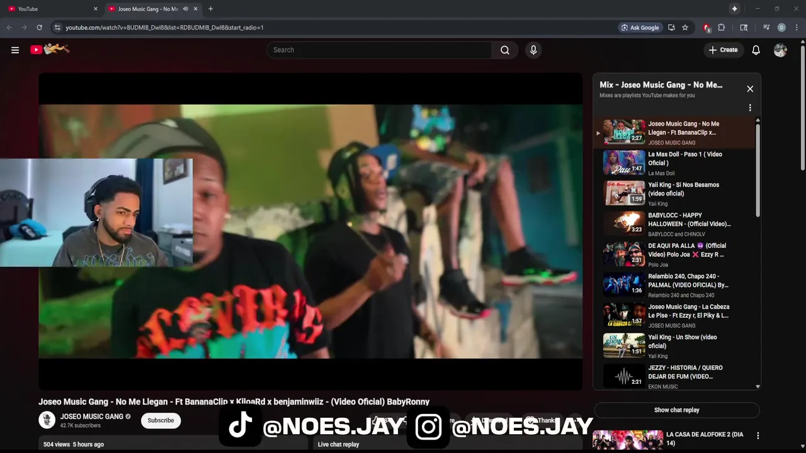
Task: Go forward in browser history
Action: click(x=24, y=27)
